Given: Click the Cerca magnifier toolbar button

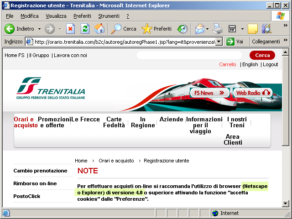Looking at the screenshot, I should tap(124, 29).
